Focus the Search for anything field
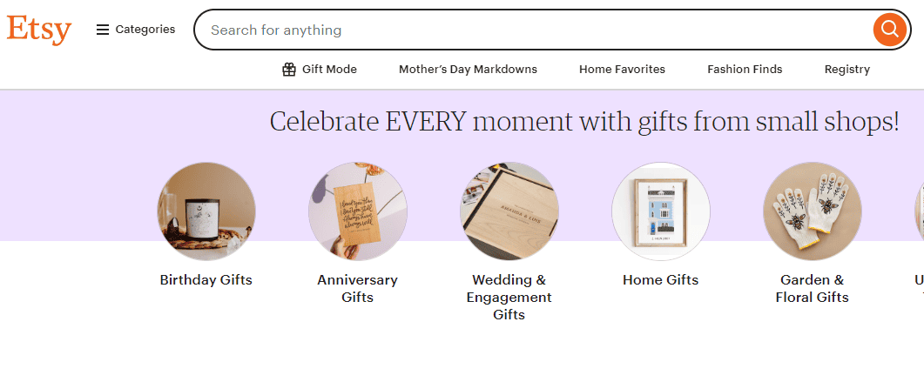The height and width of the screenshot is (382, 924). click(523, 30)
